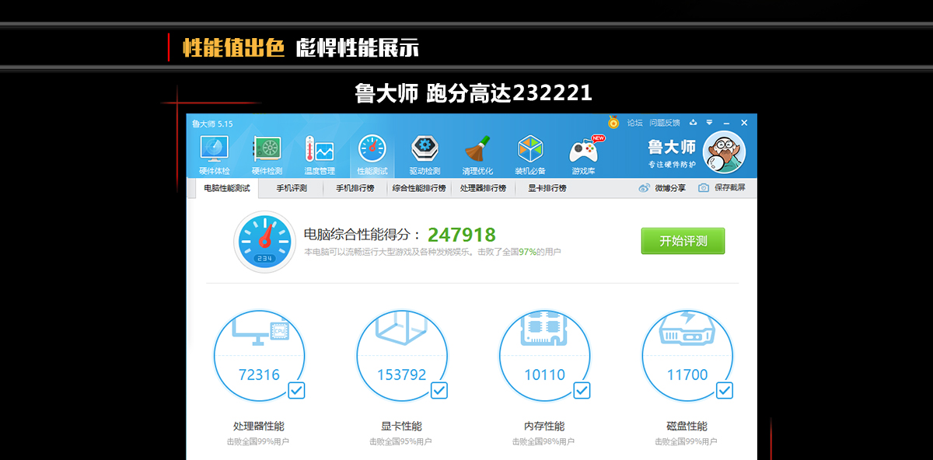Click the 电脑综合性能得分 heading text
Image resolution: width=933 pixels, height=460 pixels.
tap(362, 235)
